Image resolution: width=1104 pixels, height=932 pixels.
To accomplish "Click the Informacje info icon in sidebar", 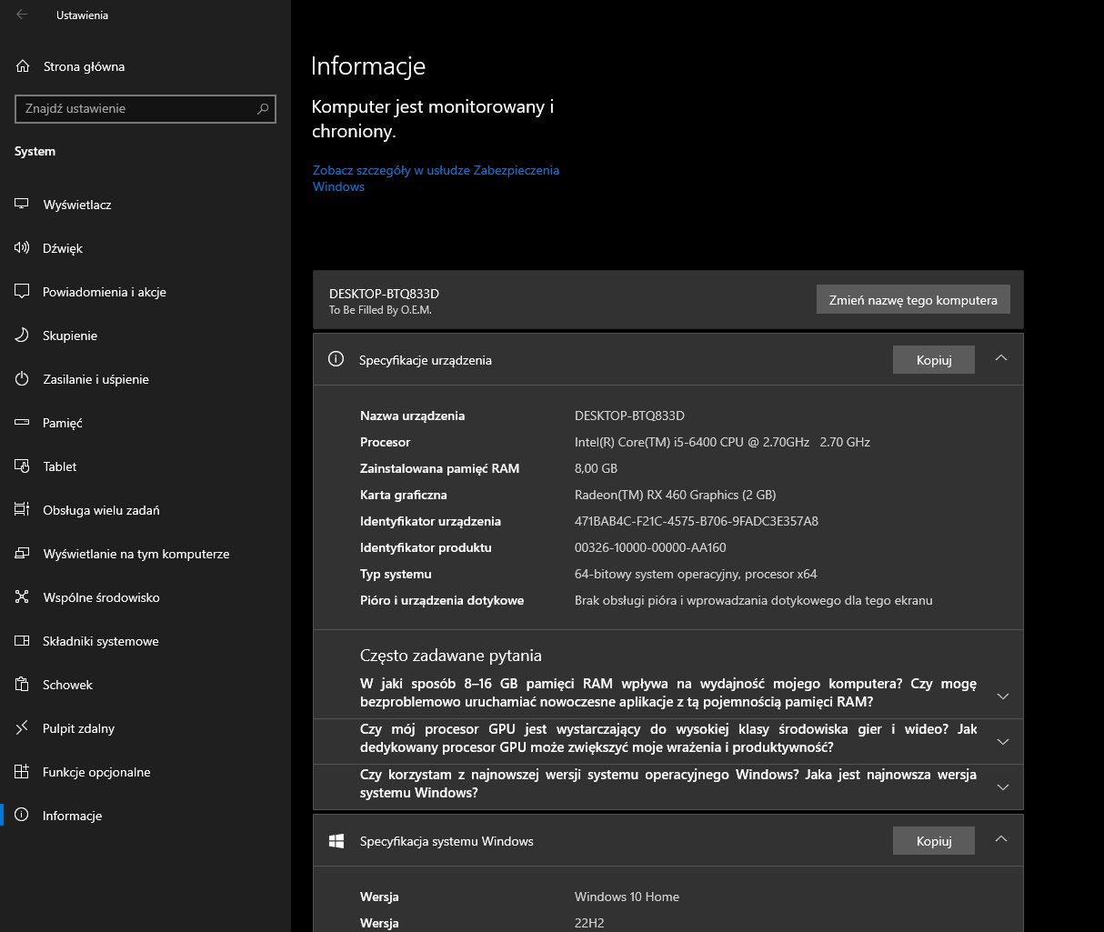I will [x=23, y=816].
